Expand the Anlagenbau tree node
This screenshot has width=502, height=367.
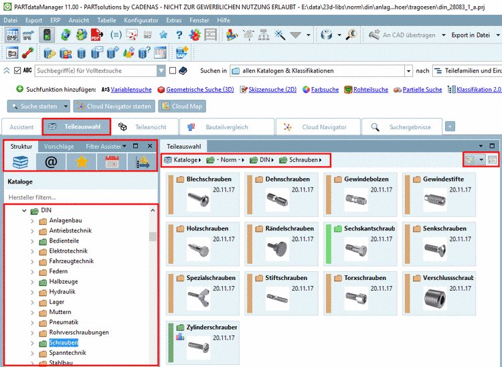coord(32,221)
